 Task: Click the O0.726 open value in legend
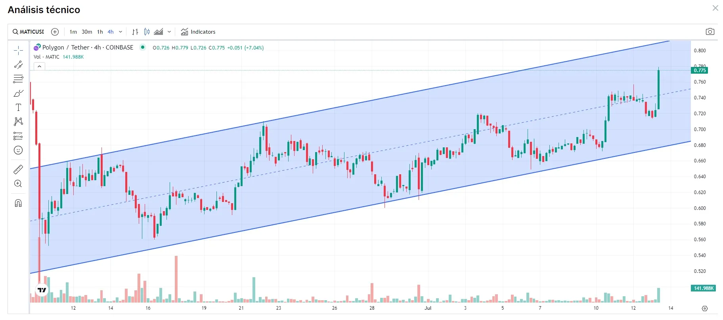[161, 48]
